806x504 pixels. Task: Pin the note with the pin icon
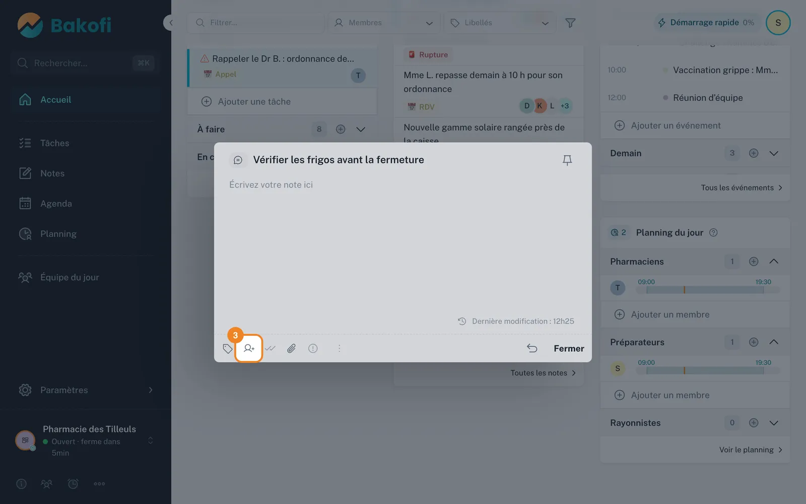click(x=567, y=160)
